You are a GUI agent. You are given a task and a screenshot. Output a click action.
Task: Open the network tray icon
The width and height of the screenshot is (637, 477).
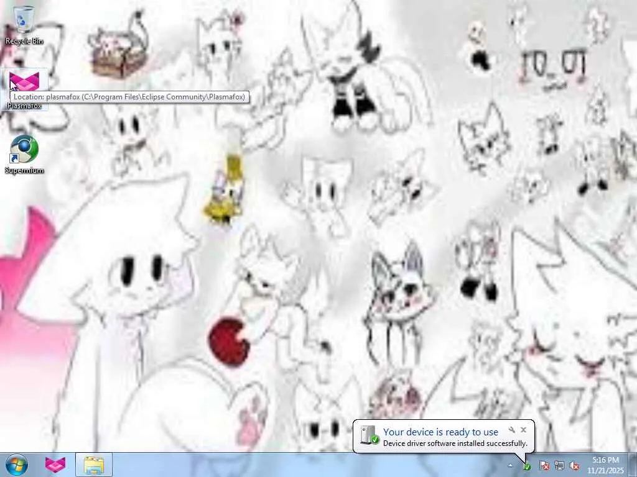coord(559,466)
